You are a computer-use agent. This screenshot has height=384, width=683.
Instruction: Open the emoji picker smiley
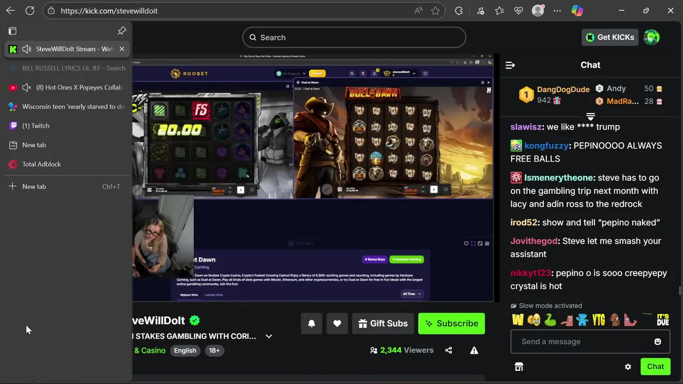point(657,341)
